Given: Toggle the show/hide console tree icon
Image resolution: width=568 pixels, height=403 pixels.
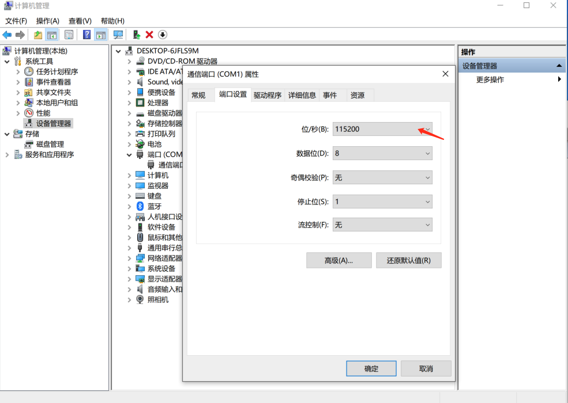Looking at the screenshot, I should click(52, 35).
